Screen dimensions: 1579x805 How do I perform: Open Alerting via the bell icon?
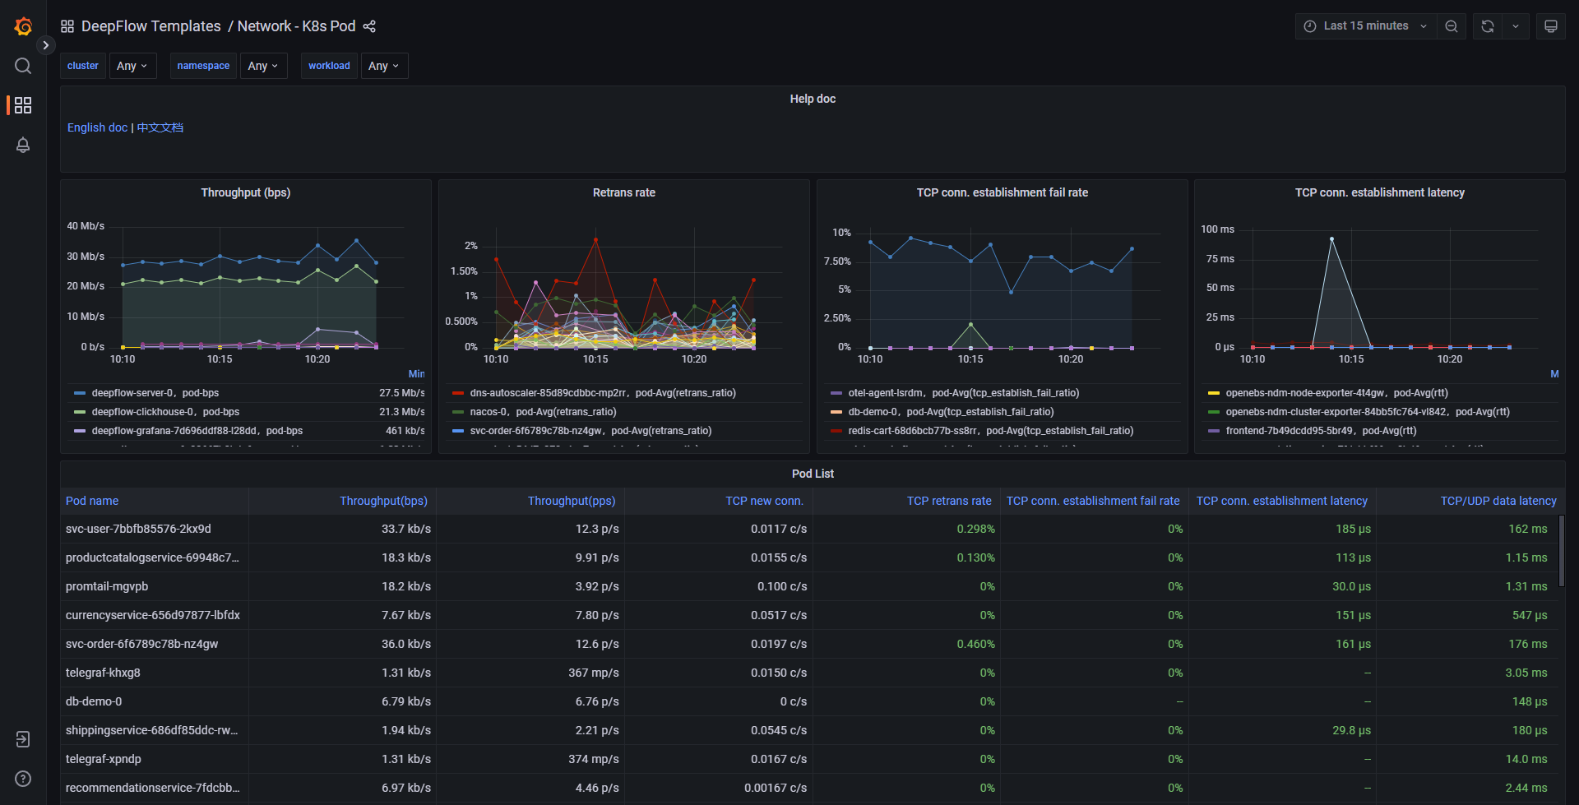point(23,145)
